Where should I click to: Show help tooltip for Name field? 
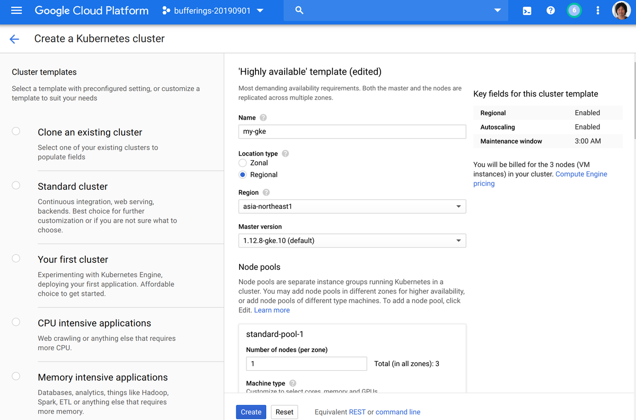click(x=263, y=117)
